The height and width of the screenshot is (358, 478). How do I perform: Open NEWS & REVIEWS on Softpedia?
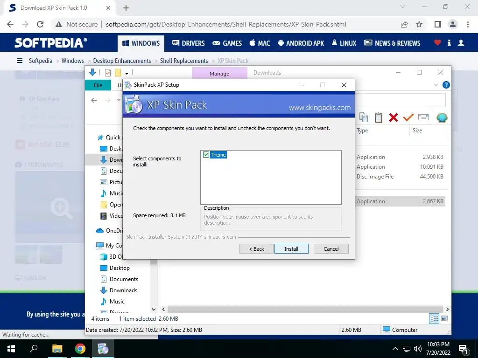pos(392,43)
